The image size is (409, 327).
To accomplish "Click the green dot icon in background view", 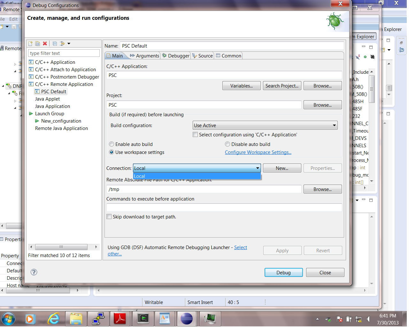I will click(x=365, y=57).
